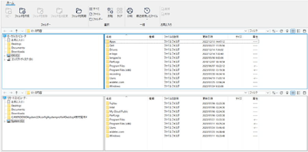Click refresh icon in remote pane toolbar

[x=281, y=93]
